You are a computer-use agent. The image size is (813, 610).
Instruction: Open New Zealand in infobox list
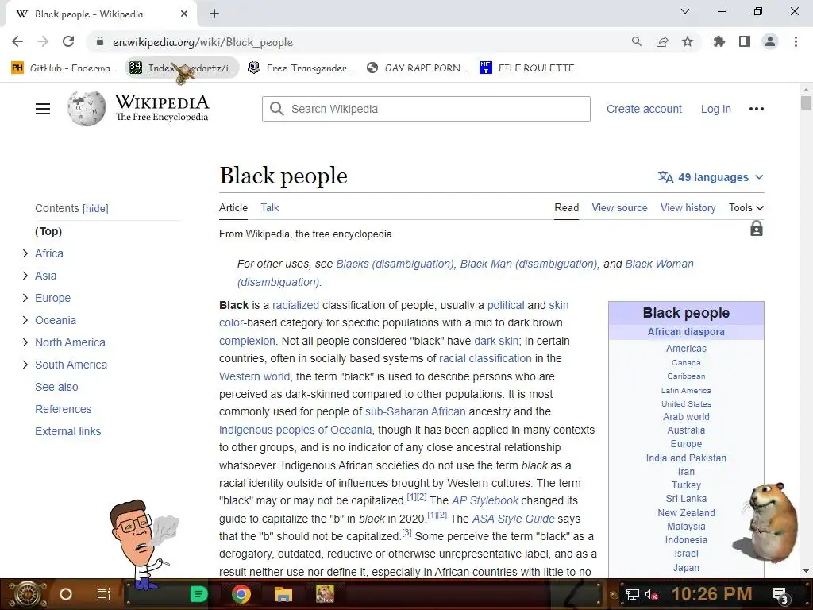click(686, 512)
